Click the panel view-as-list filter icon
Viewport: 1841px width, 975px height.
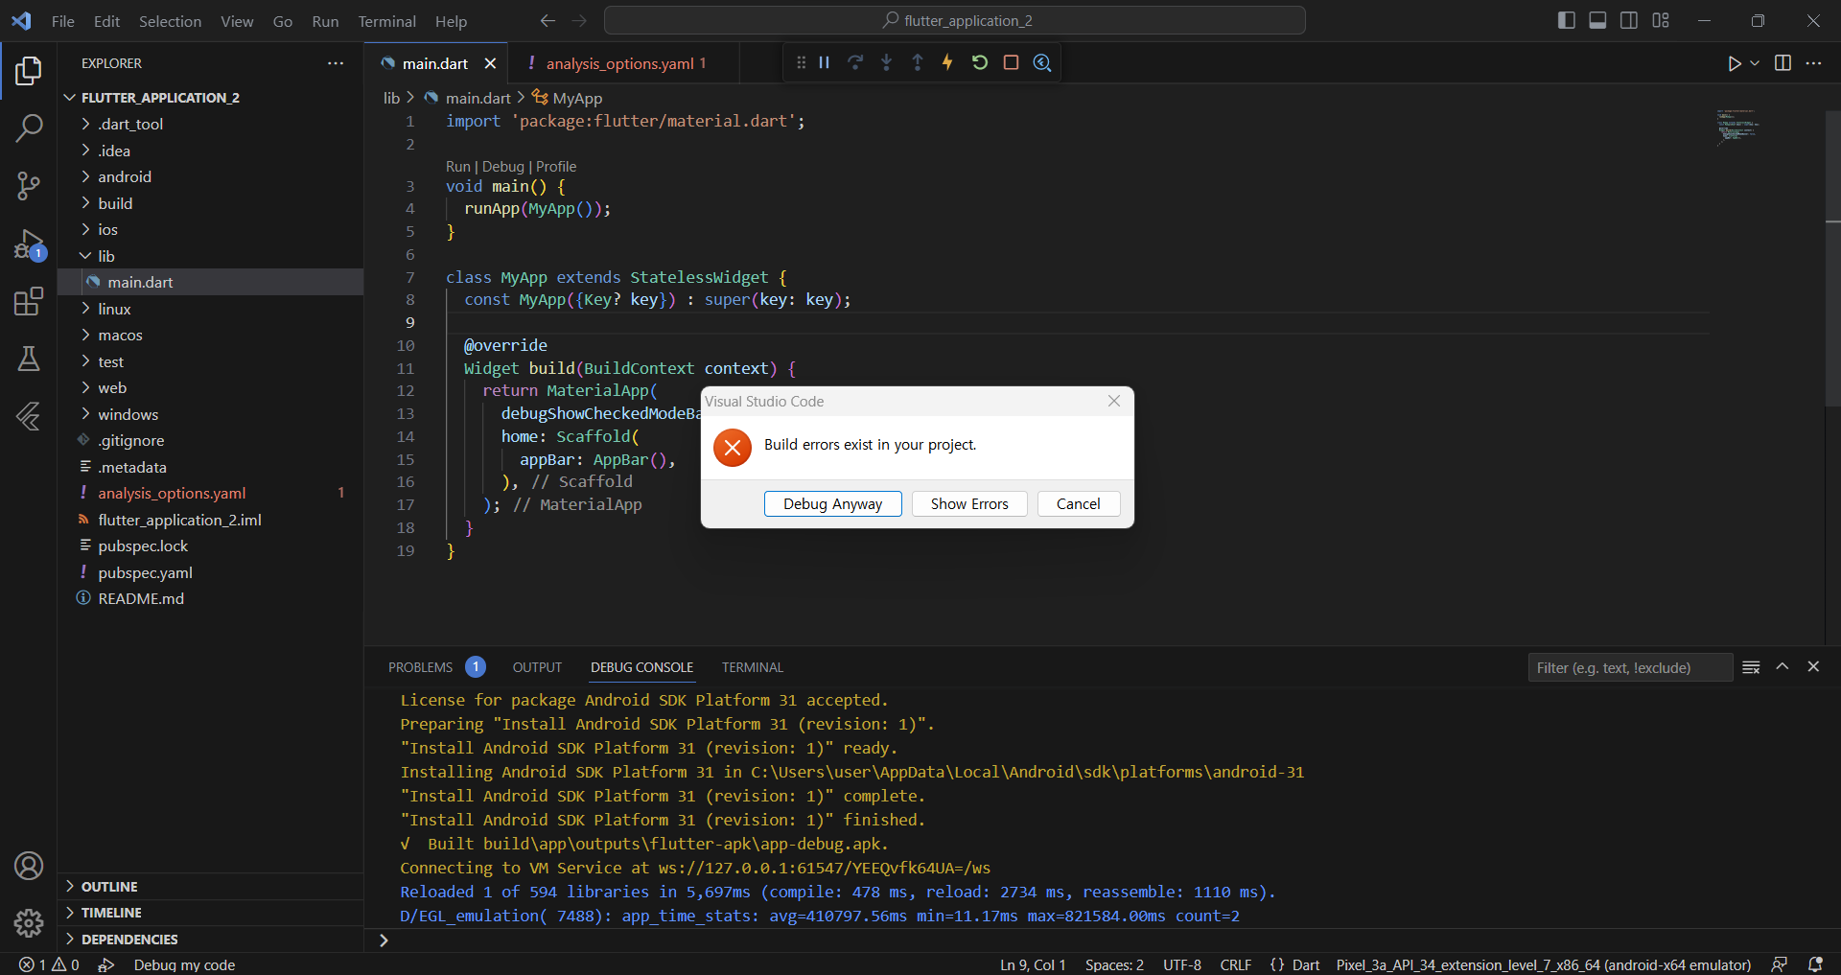[1751, 667]
